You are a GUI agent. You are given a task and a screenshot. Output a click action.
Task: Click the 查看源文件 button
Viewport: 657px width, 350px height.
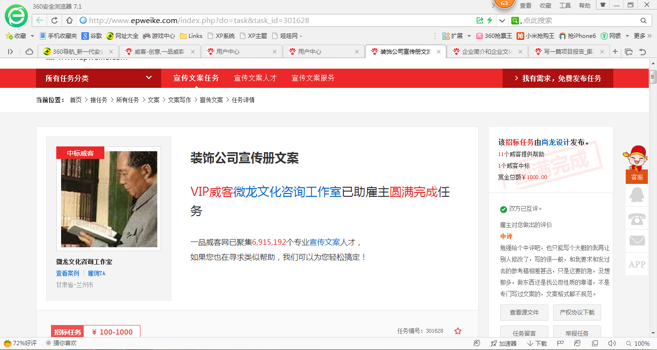tap(524, 312)
